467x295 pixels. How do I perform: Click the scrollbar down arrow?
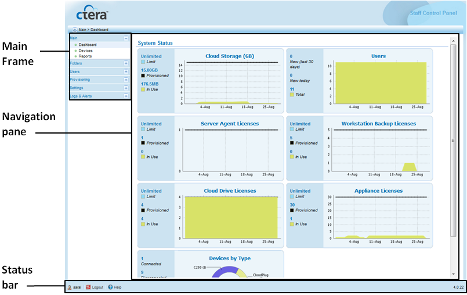[x=453, y=274]
